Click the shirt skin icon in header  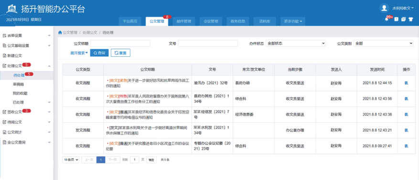click(411, 20)
